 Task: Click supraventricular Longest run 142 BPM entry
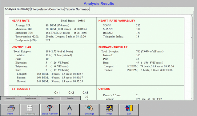click(x=150, y=66)
